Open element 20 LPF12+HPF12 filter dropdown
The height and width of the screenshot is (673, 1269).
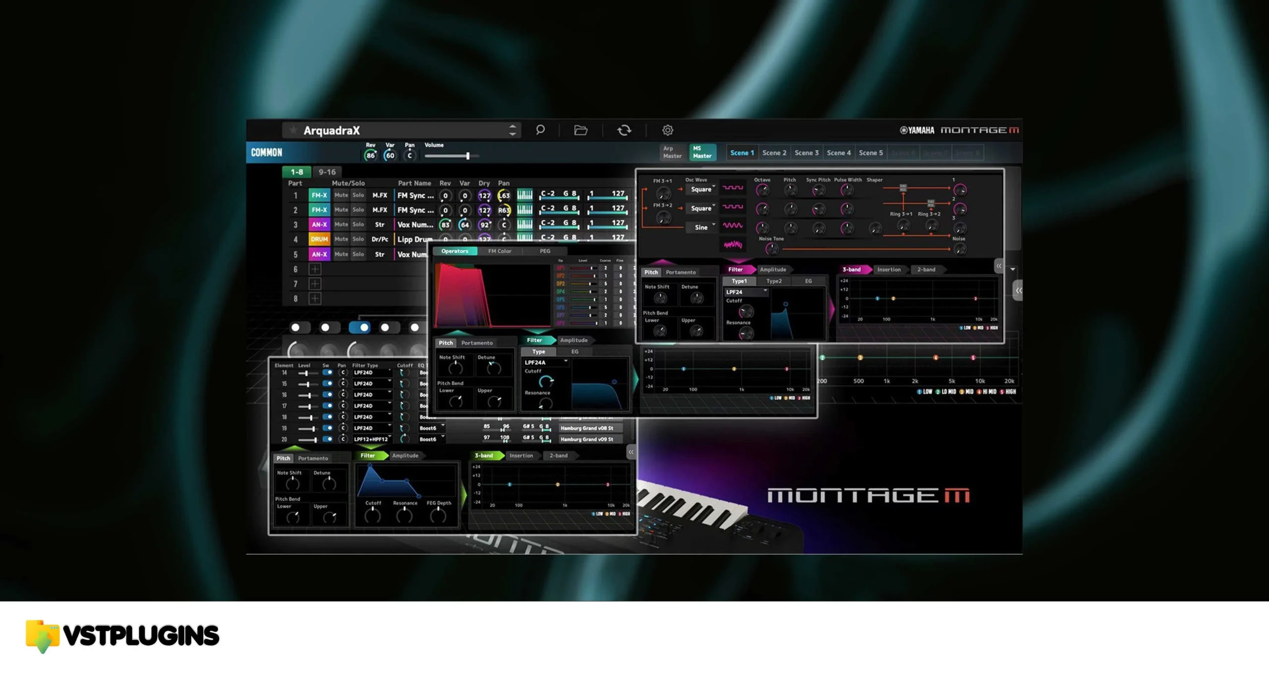click(x=372, y=439)
